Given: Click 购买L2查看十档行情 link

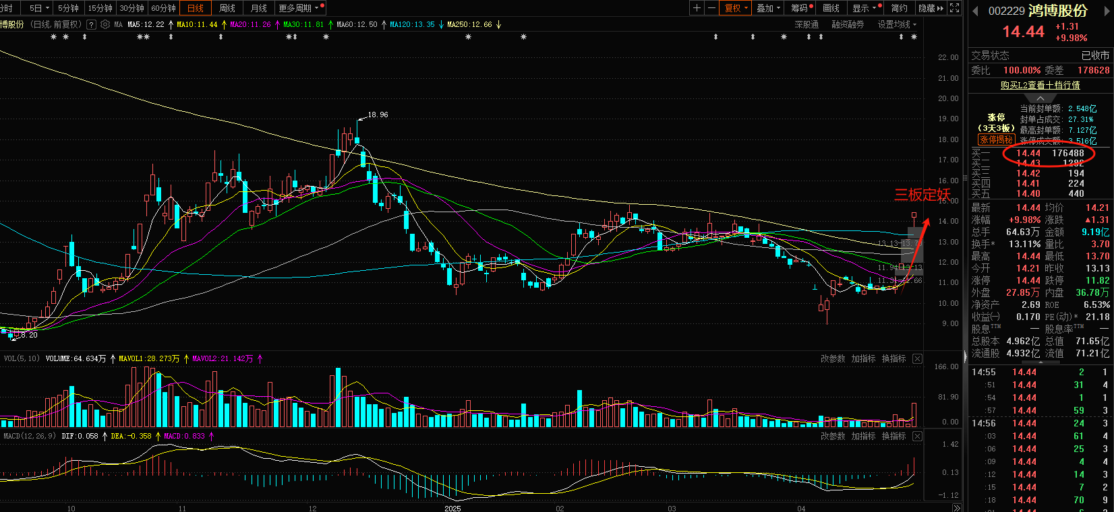Looking at the screenshot, I should (1040, 85).
